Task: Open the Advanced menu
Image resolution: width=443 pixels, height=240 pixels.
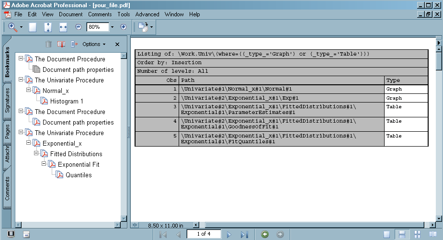Action: pyautogui.click(x=147, y=14)
